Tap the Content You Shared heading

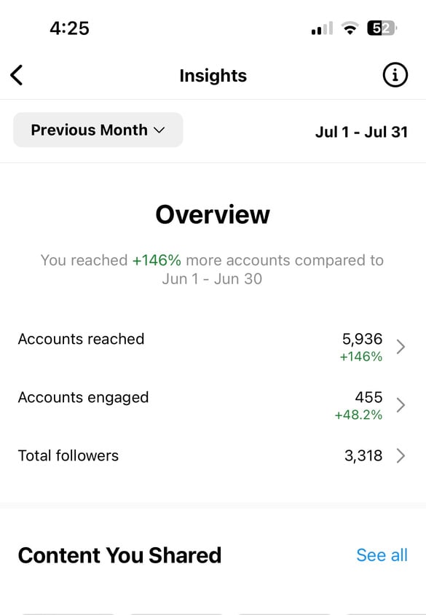tap(119, 555)
